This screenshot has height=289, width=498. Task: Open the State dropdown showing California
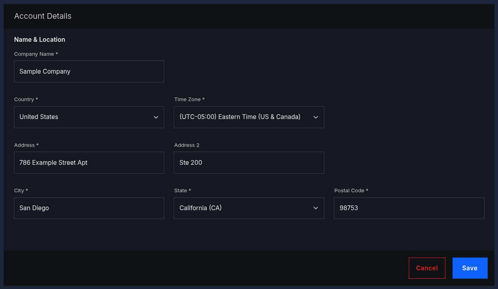point(249,208)
